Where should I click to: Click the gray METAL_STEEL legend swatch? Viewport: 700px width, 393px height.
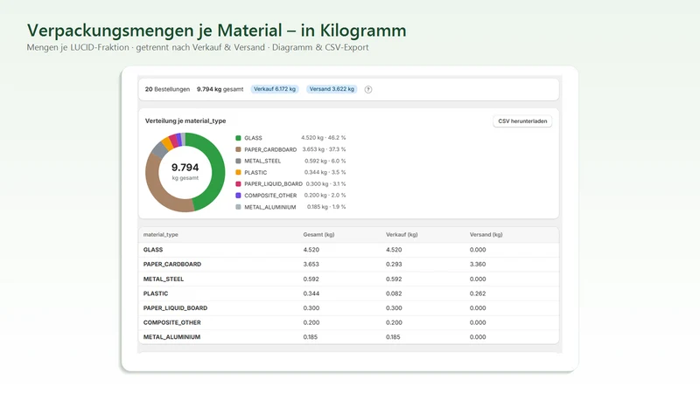click(x=238, y=161)
